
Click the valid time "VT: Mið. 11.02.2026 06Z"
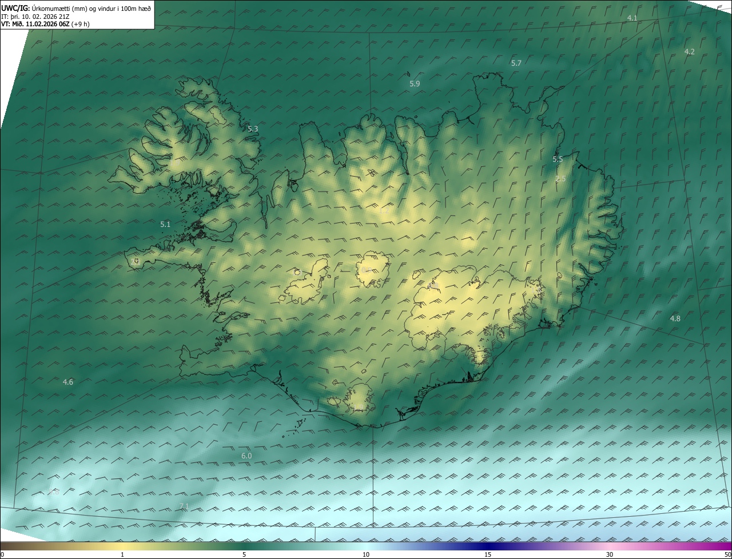pos(35,24)
